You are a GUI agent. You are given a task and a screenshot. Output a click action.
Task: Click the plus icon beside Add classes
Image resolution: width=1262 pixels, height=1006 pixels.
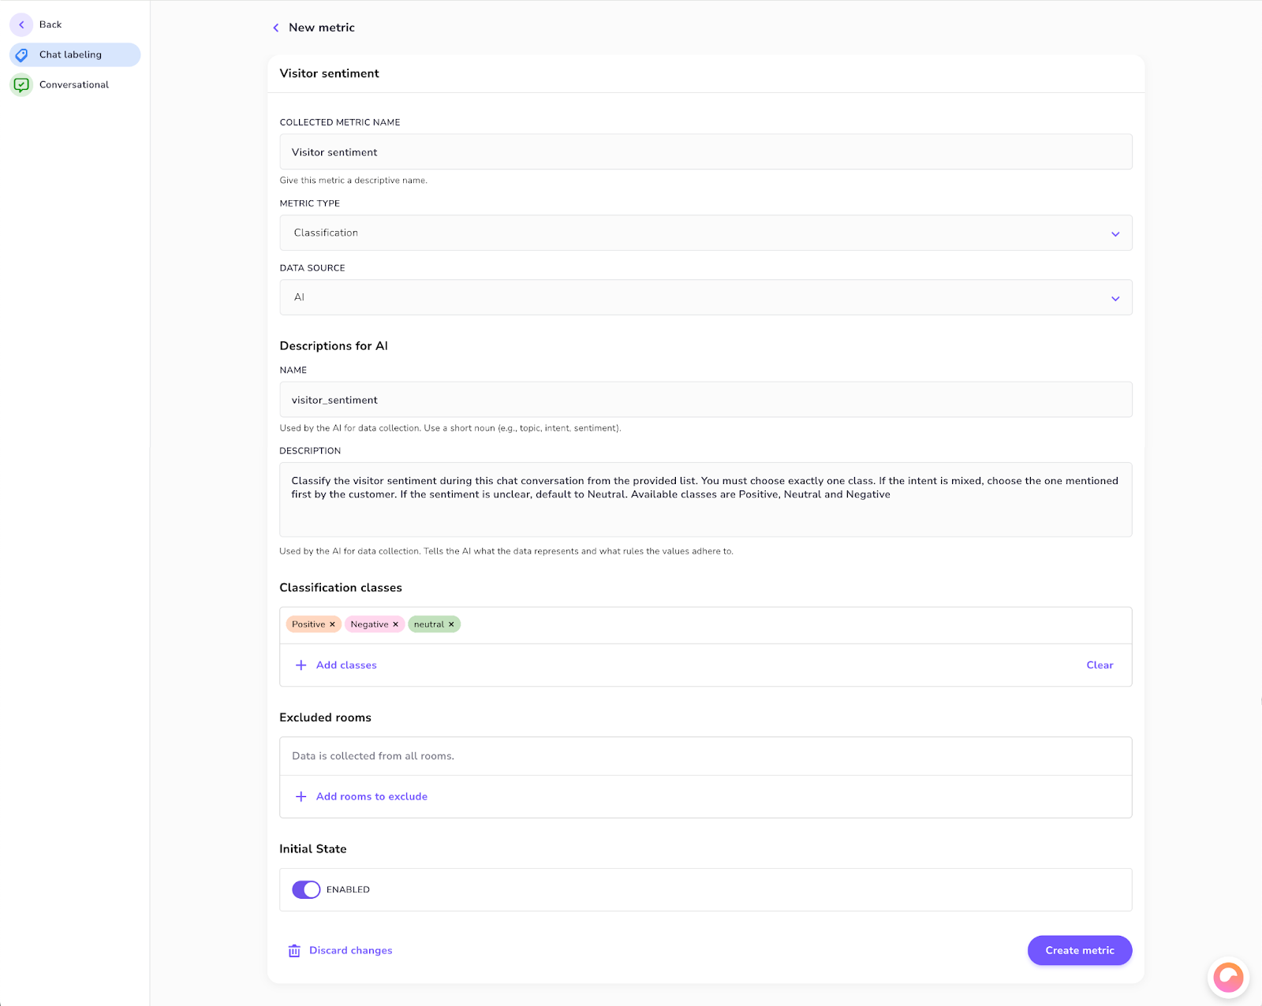(301, 665)
